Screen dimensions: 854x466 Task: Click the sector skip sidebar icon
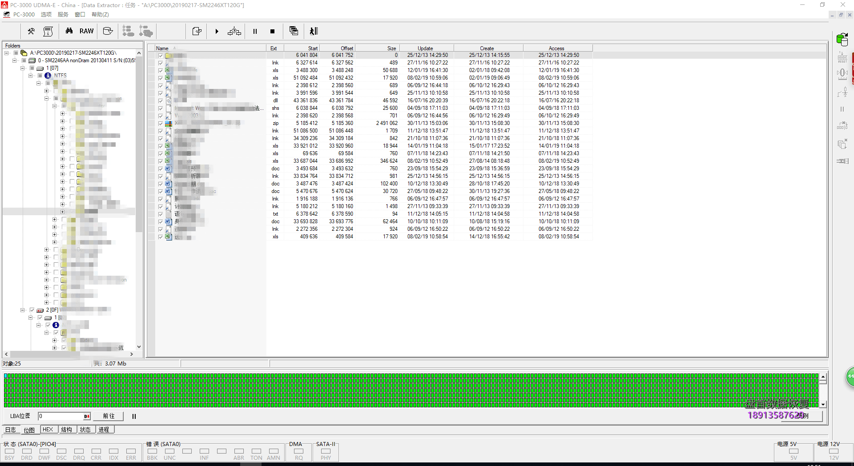click(842, 126)
